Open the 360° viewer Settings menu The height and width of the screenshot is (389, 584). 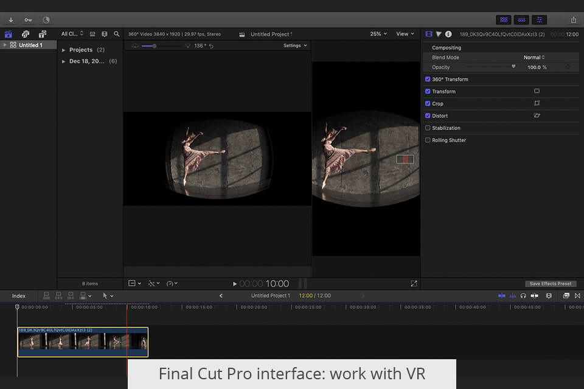(295, 46)
